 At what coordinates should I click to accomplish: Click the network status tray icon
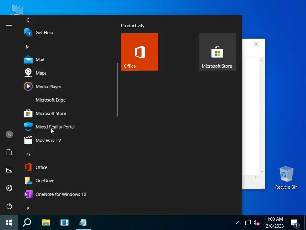click(248, 223)
